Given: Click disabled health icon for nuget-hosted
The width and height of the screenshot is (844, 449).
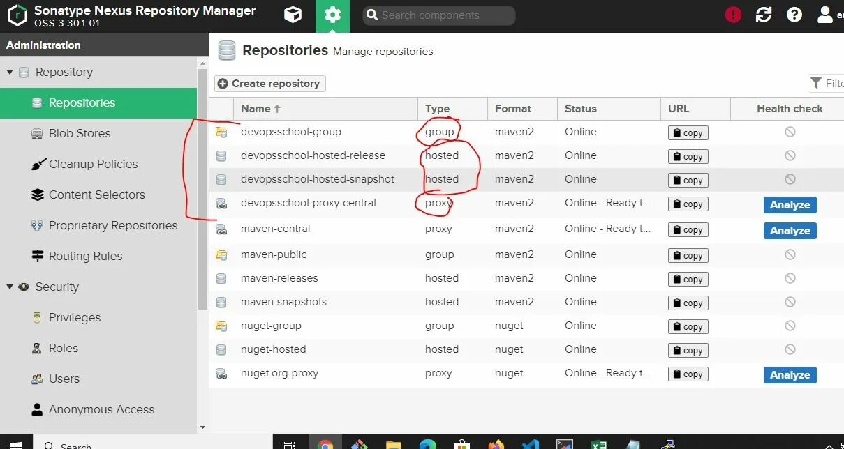Looking at the screenshot, I should [x=790, y=349].
